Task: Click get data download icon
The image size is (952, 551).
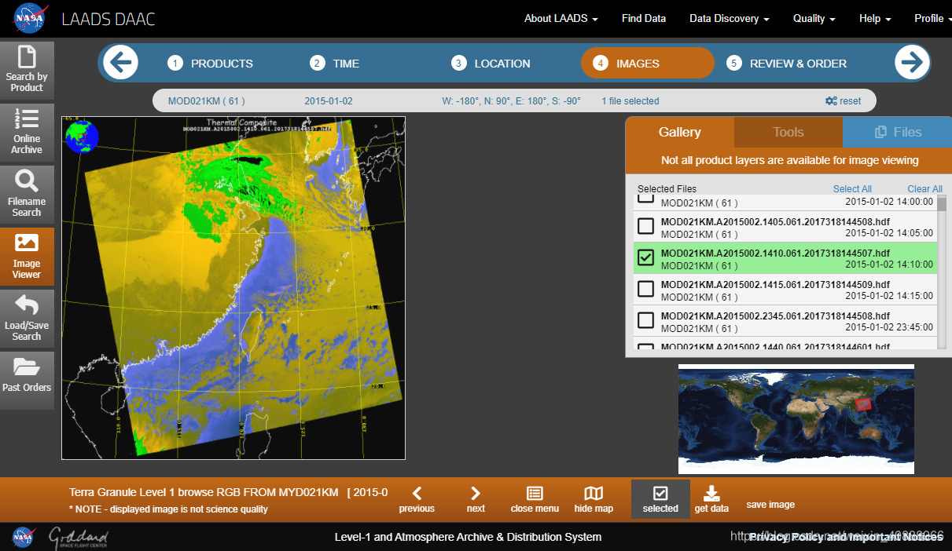Action: click(x=711, y=499)
